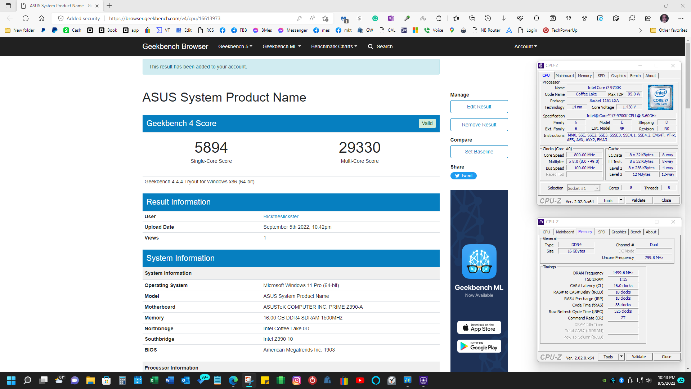The height and width of the screenshot is (389, 691).
Task: Expand the Geekbench ML menu
Action: (x=282, y=46)
